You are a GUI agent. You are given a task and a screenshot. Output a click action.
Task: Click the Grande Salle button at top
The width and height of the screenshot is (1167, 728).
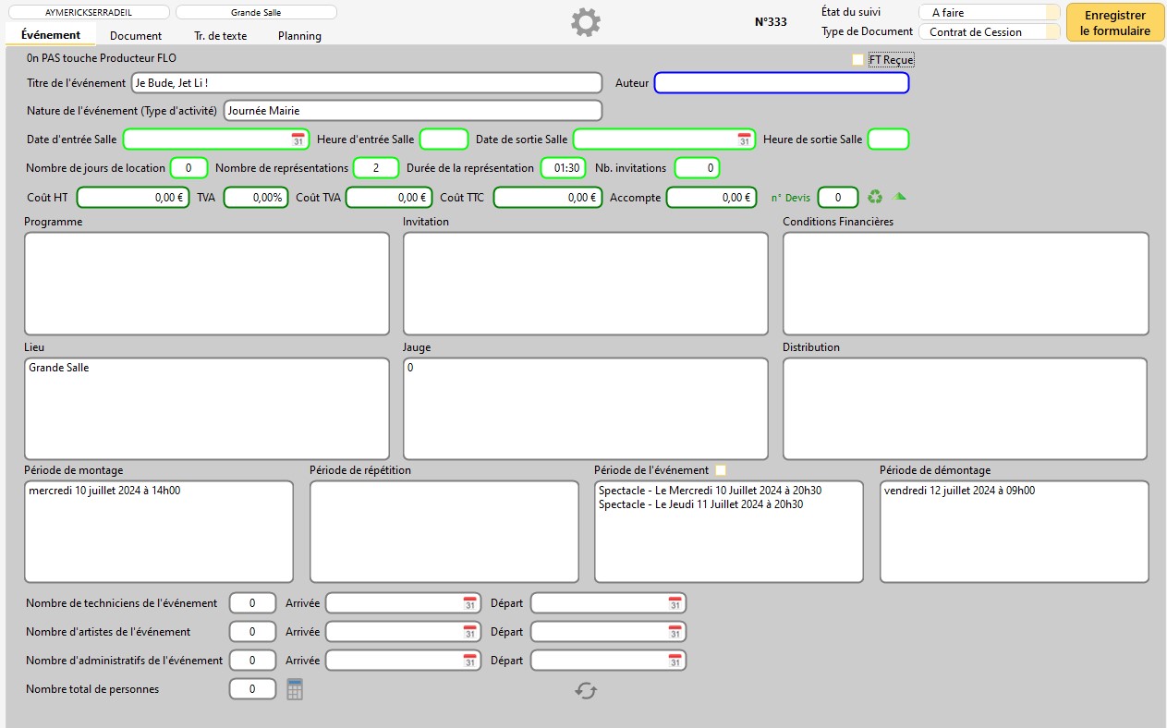tap(256, 13)
